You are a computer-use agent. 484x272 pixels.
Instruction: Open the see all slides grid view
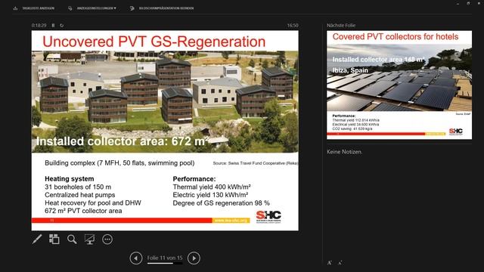pyautogui.click(x=54, y=240)
